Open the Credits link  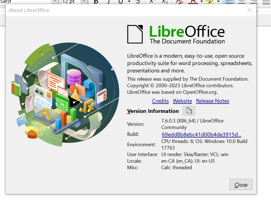161,101
